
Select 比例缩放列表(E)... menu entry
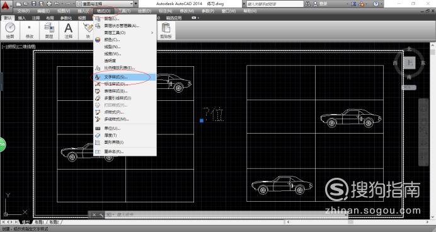[x=125, y=68]
